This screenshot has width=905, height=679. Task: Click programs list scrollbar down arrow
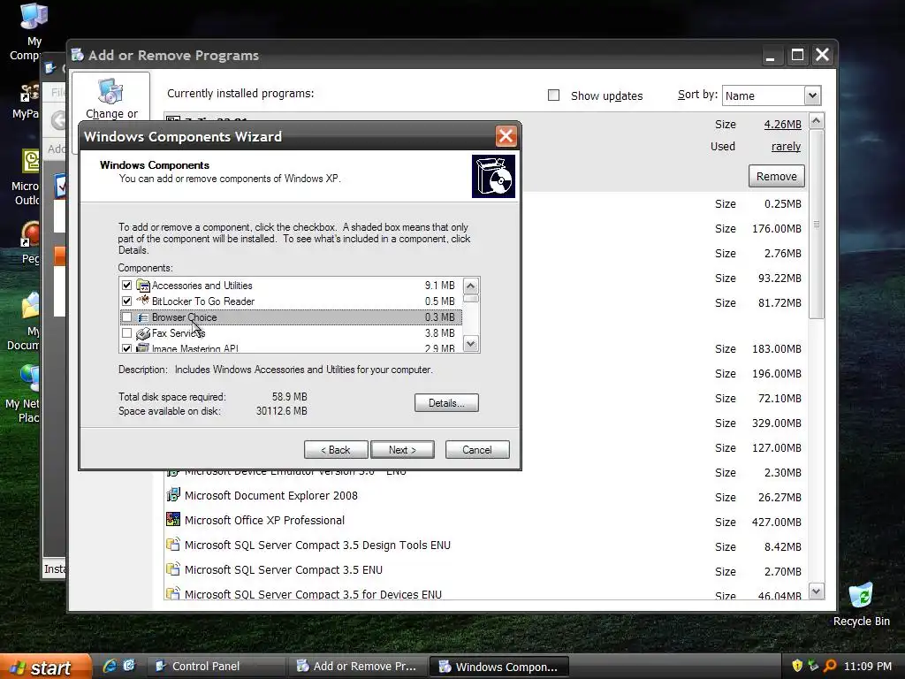[x=816, y=591]
